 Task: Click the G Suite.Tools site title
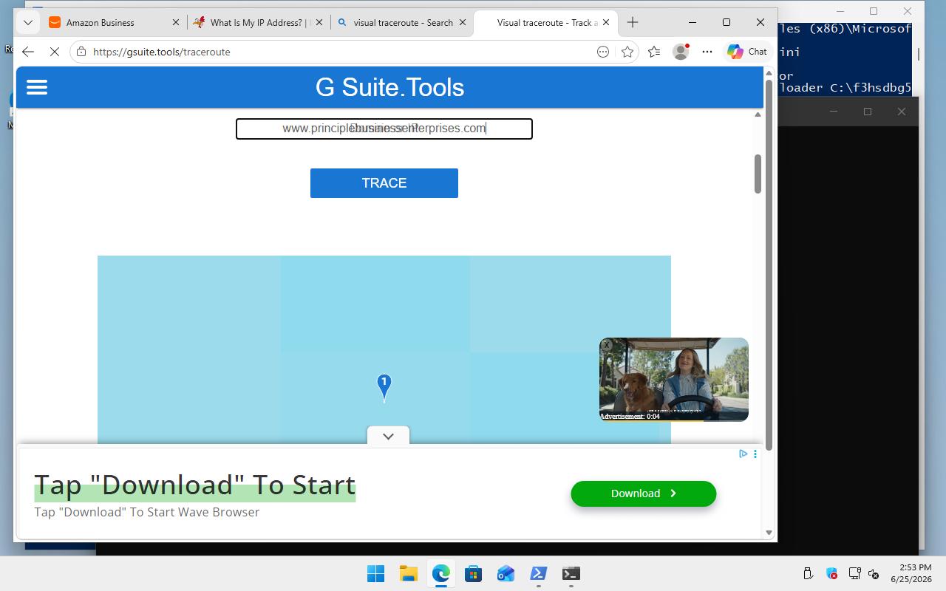(389, 87)
